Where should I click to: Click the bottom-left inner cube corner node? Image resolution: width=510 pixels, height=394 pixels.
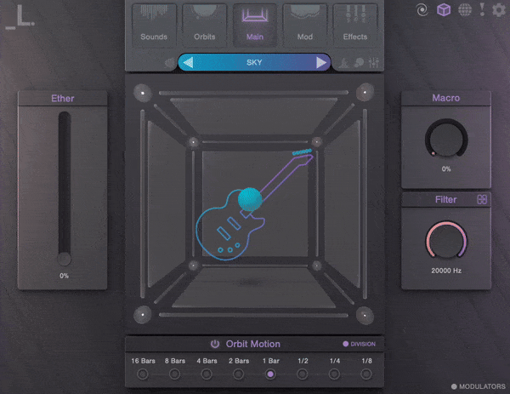[x=194, y=266]
